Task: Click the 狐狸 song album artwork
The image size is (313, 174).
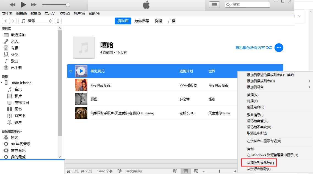Action: coord(81,99)
